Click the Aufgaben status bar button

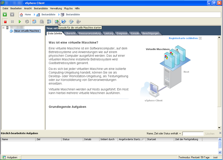click(x=10, y=157)
